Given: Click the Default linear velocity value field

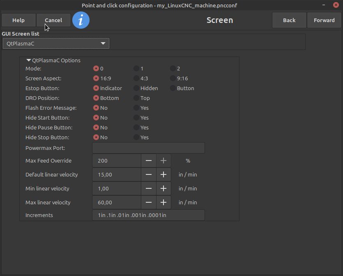Looking at the screenshot, I should 117,174.
